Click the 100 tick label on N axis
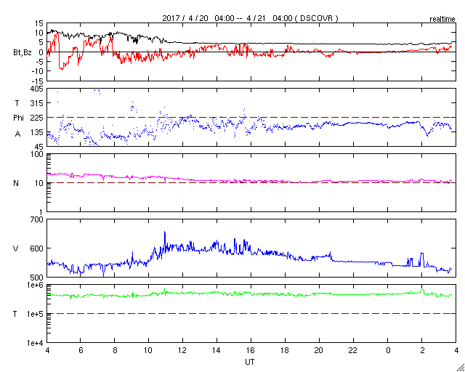Viewport: 465px width, 372px height. point(37,154)
